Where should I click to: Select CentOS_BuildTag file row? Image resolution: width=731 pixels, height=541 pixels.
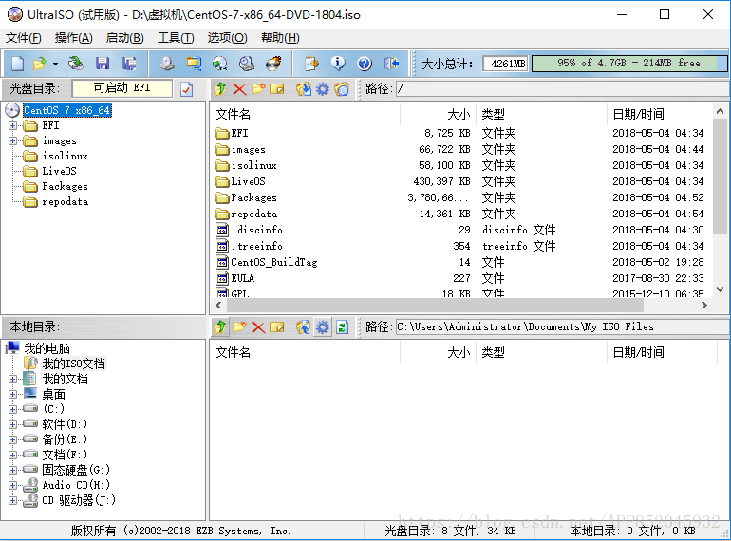coord(273,262)
